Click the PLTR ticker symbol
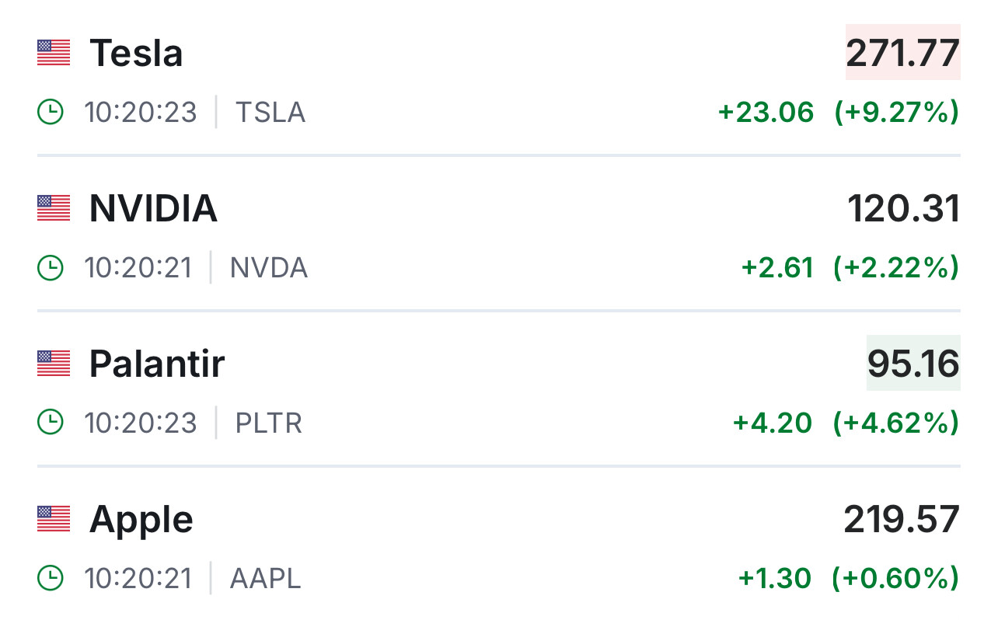This screenshot has width=998, height=620. 268,423
